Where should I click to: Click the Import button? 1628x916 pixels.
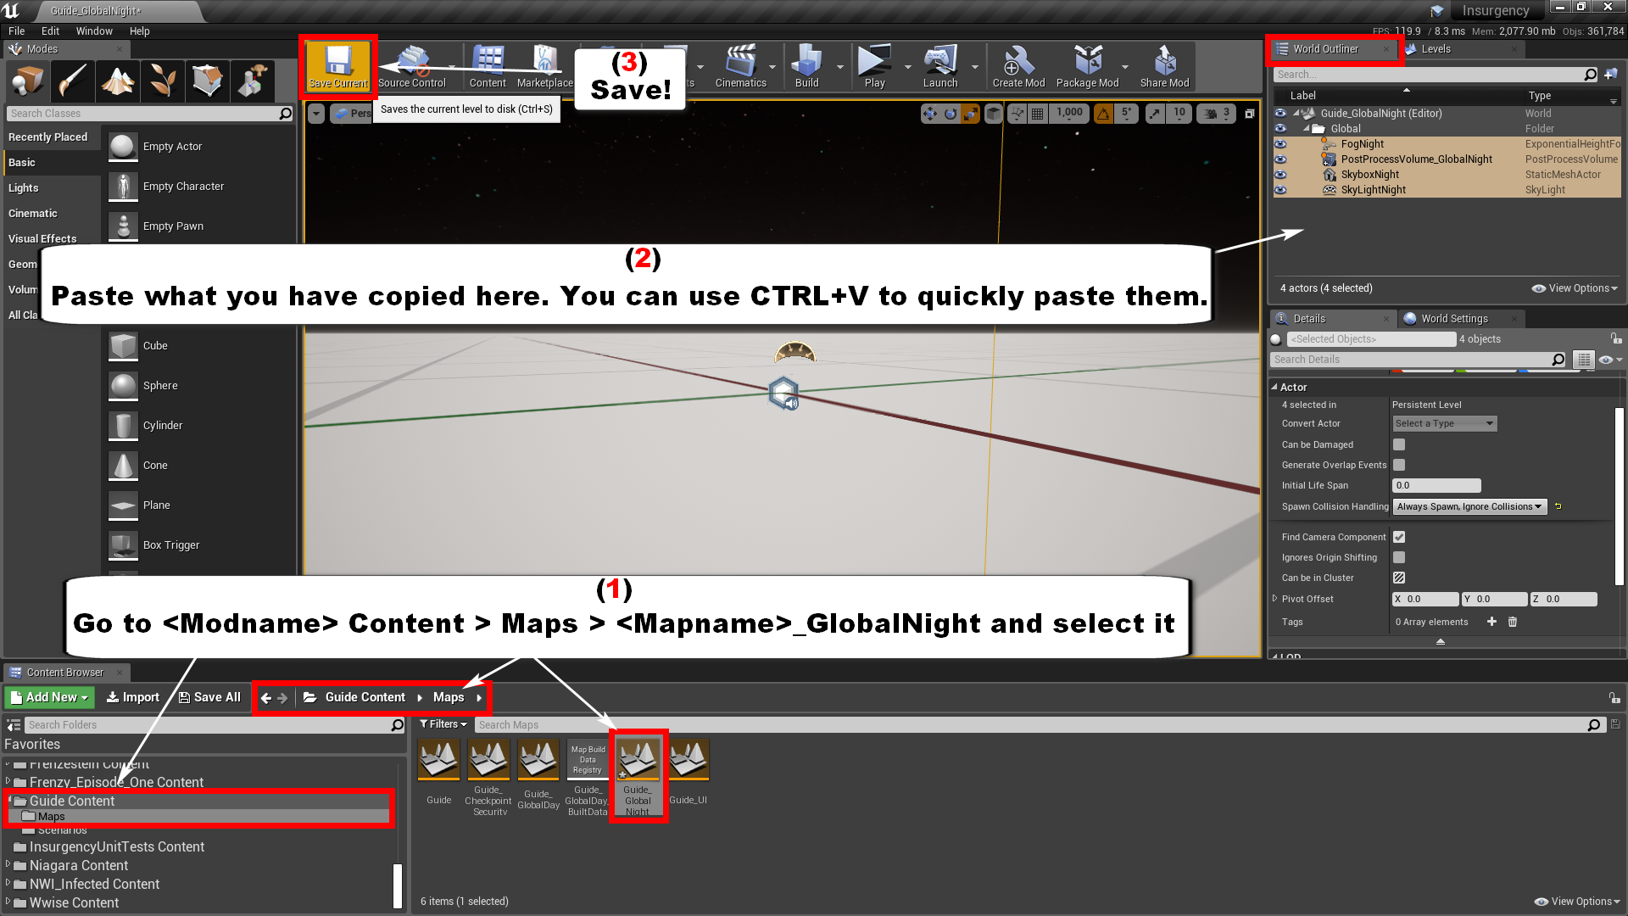132,697
